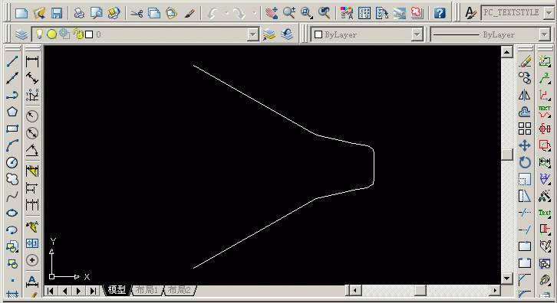Select the Polyline tool
Screen dimensions: 557x303
pos(12,95)
